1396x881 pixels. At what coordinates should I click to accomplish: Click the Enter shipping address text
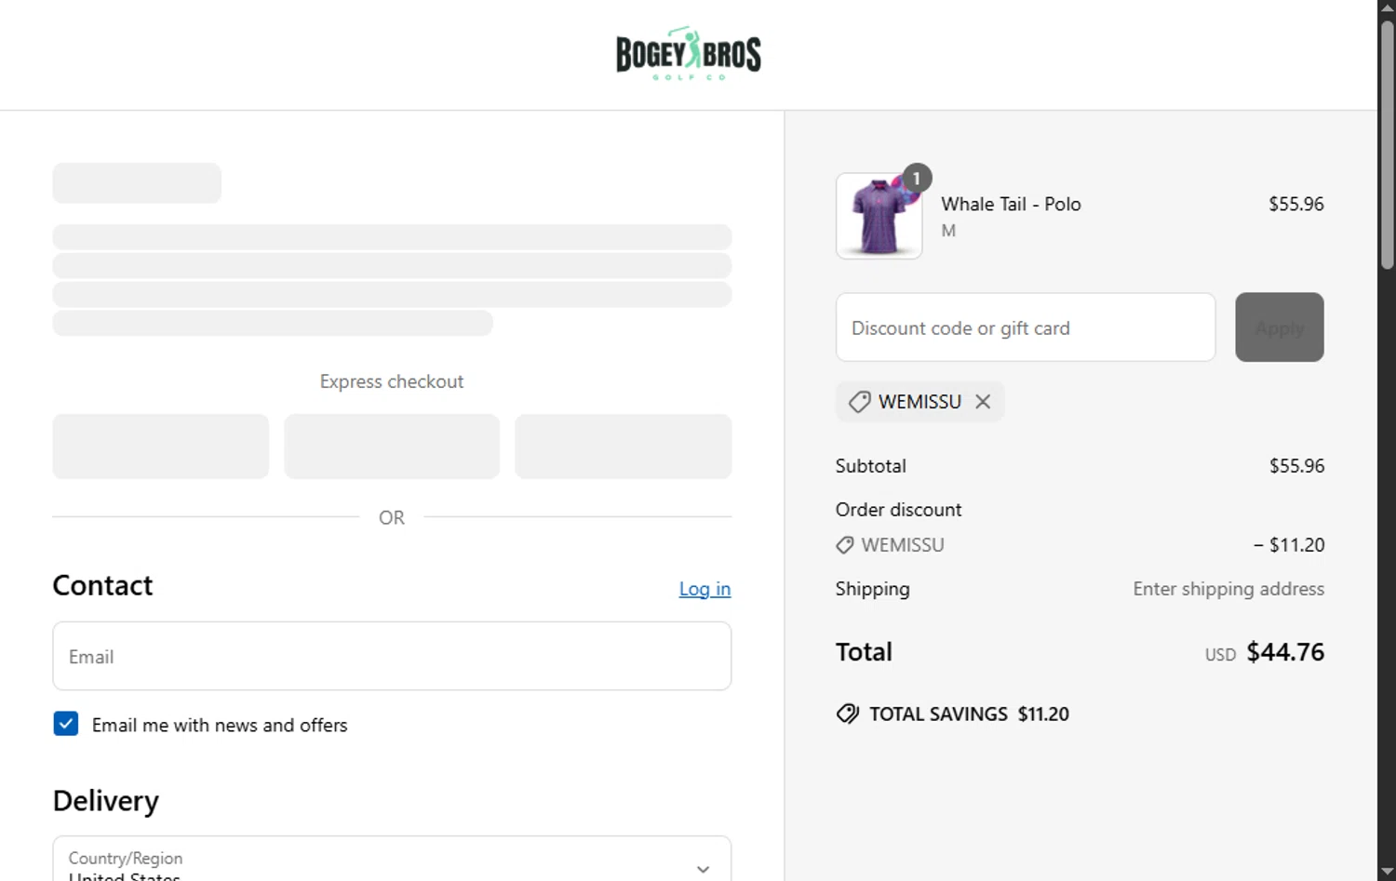click(1228, 589)
